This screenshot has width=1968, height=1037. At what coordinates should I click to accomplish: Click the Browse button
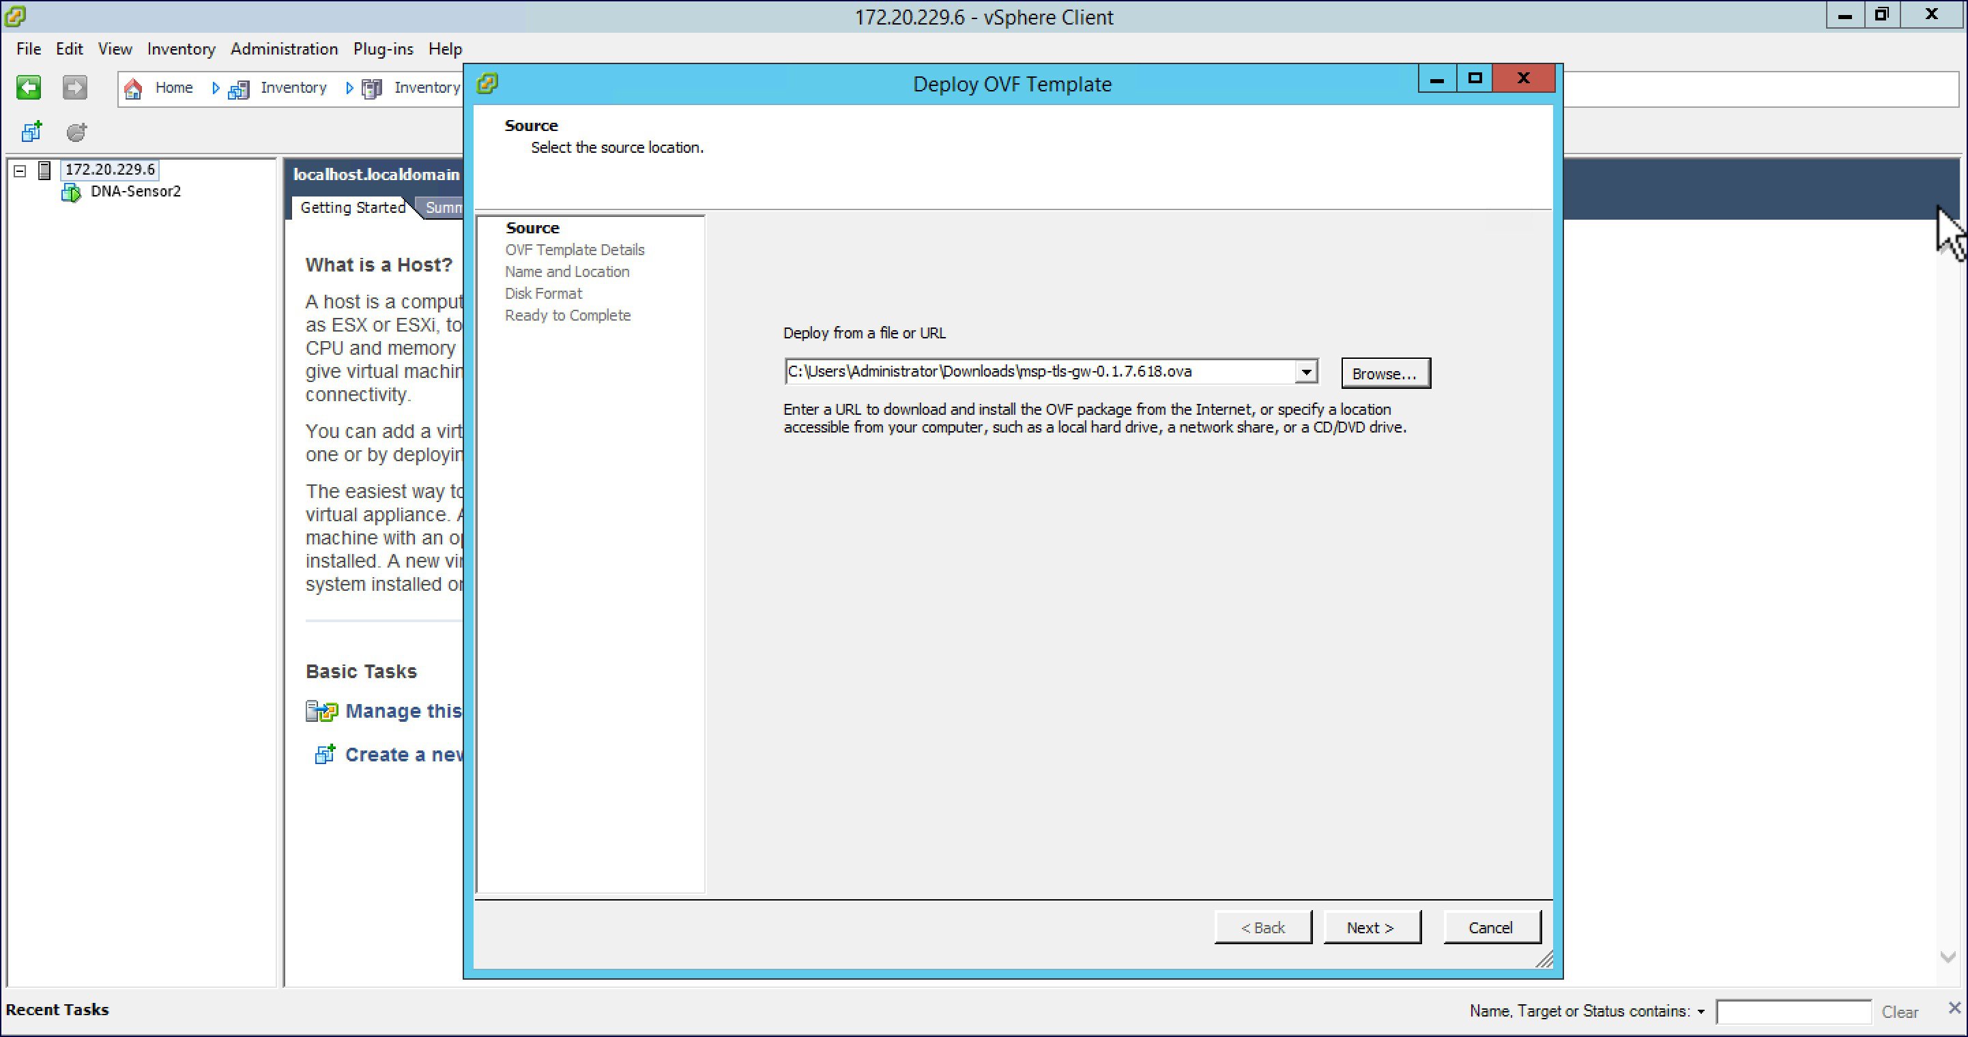click(x=1385, y=373)
